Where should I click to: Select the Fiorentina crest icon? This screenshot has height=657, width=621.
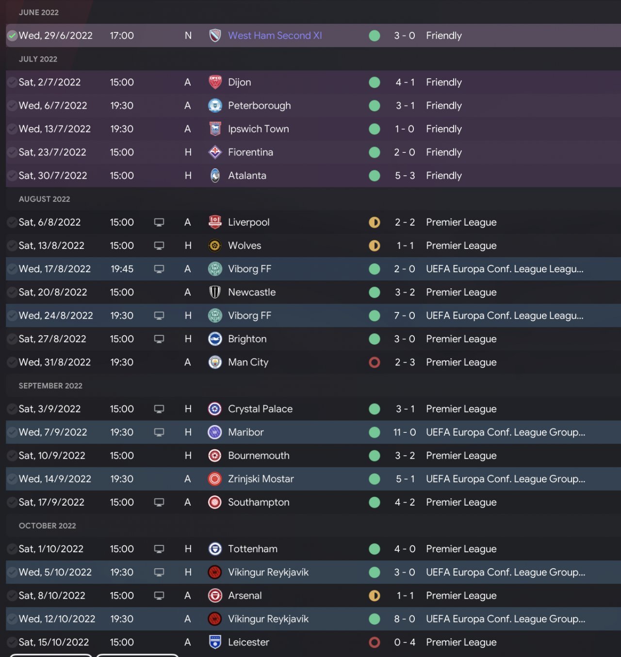215,152
